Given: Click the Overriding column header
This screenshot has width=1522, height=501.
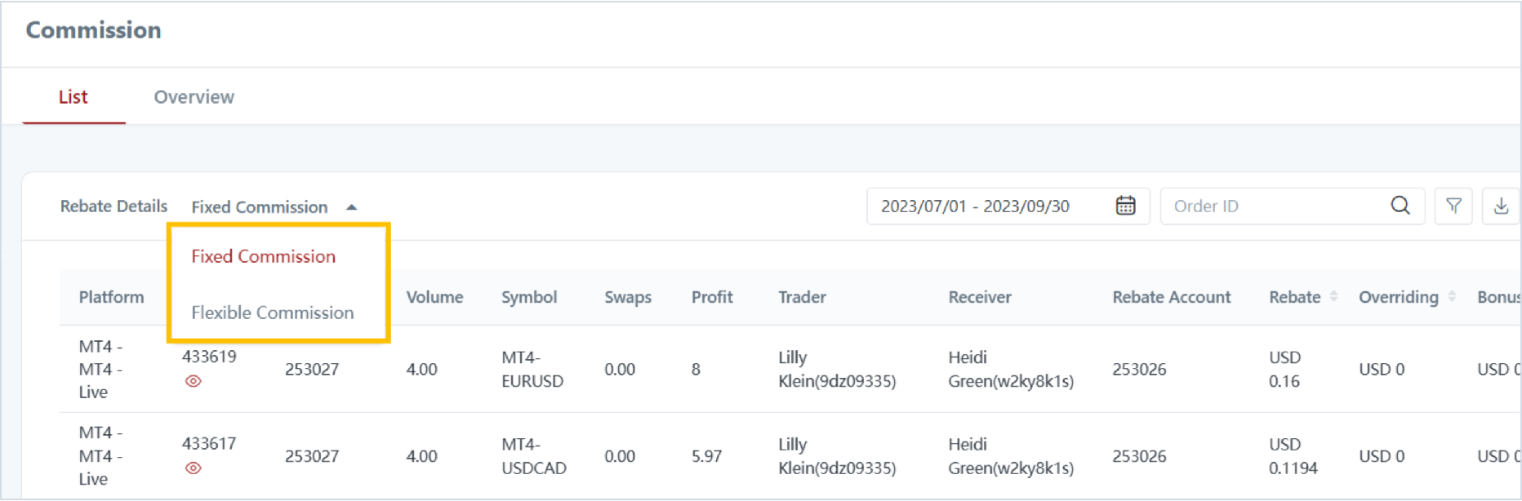Looking at the screenshot, I should point(1398,297).
